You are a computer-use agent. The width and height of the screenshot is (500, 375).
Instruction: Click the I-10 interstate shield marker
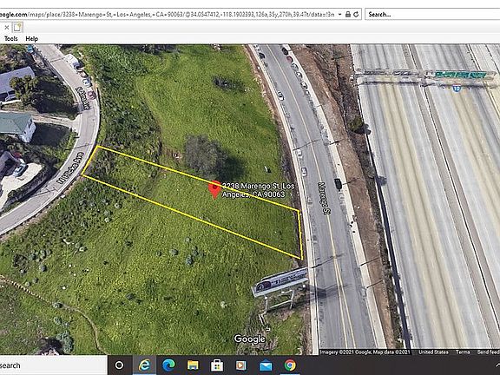point(457,89)
